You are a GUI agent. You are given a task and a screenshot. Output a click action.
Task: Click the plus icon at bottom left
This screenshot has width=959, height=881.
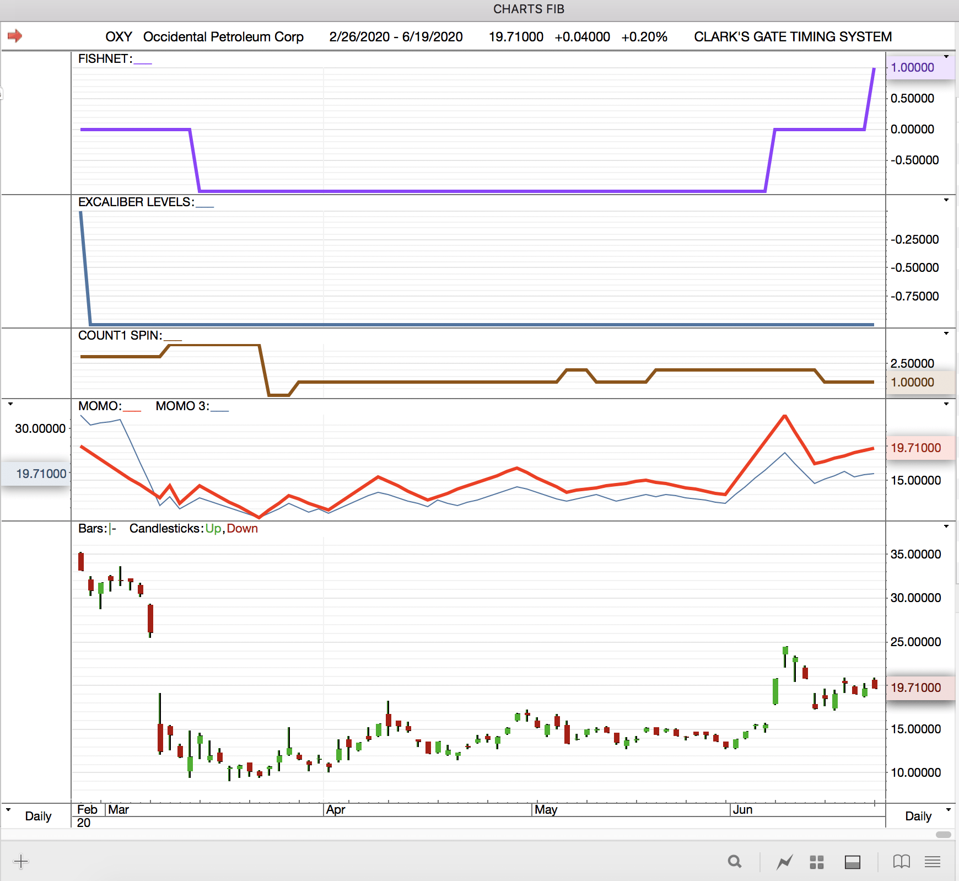tap(21, 861)
